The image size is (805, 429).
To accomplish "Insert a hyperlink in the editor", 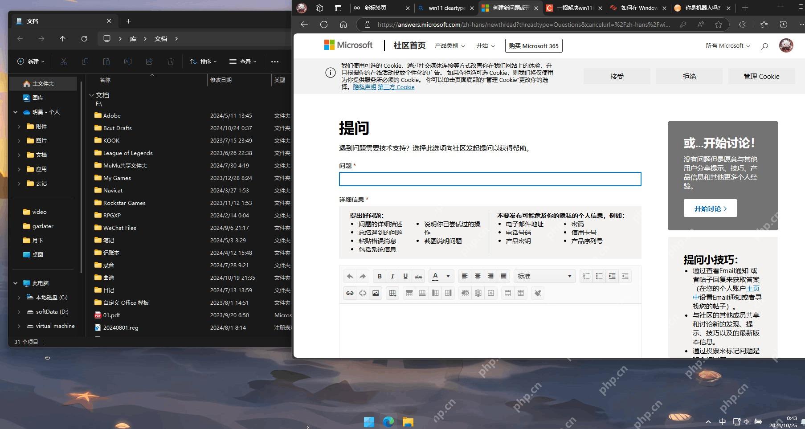I will click(350, 293).
